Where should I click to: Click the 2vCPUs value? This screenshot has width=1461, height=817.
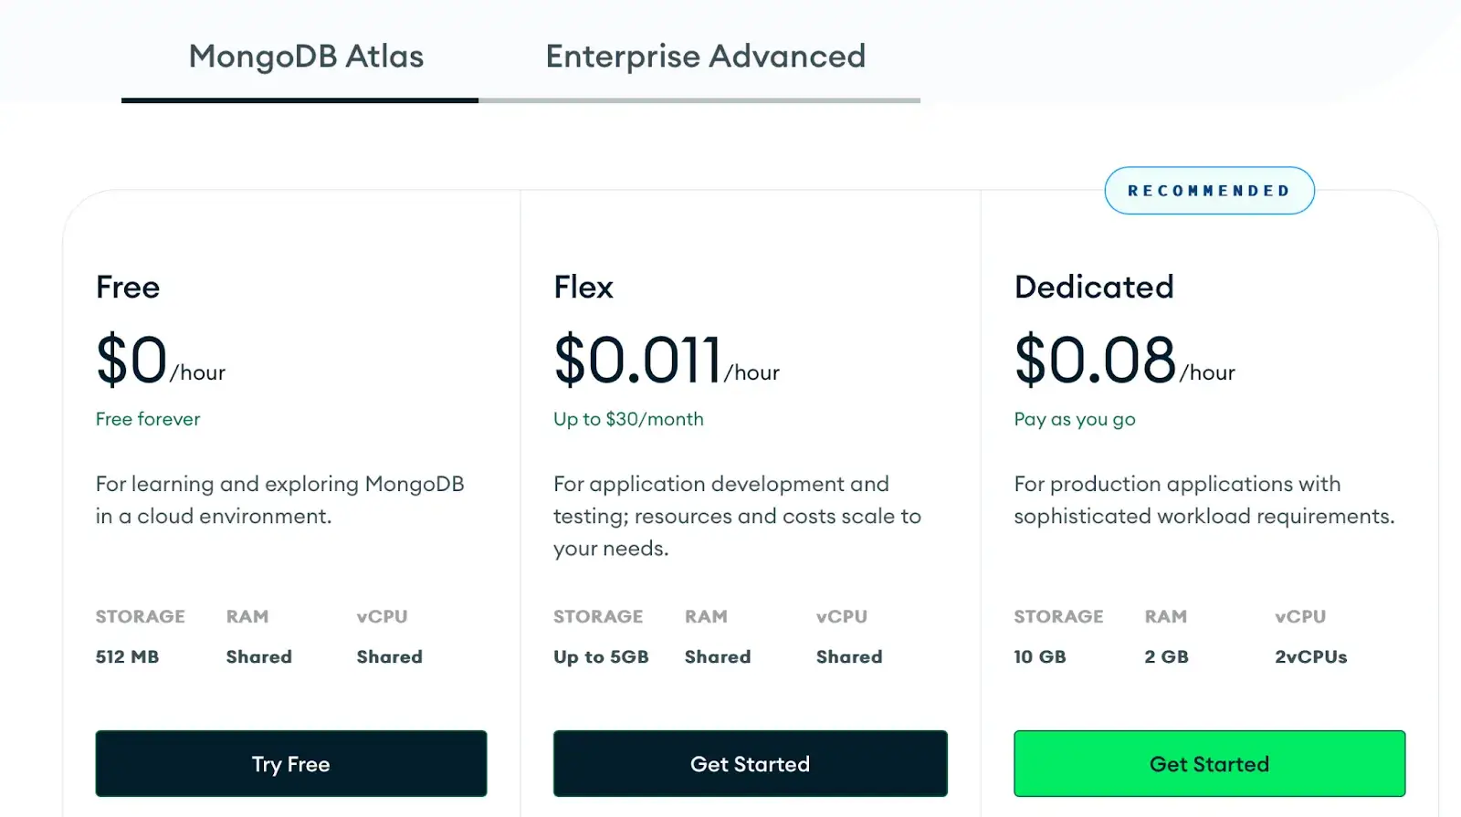coord(1310,656)
